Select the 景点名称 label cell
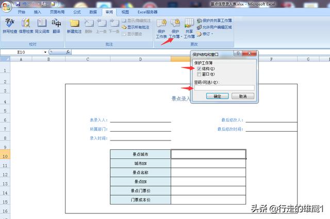 [x=140, y=173]
